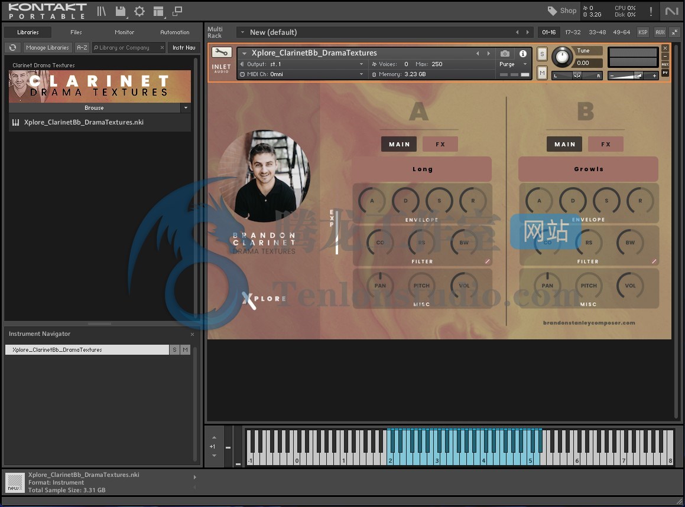This screenshot has height=507, width=685.
Task: Open the library Browse dropdown arrow
Action: pyautogui.click(x=186, y=108)
